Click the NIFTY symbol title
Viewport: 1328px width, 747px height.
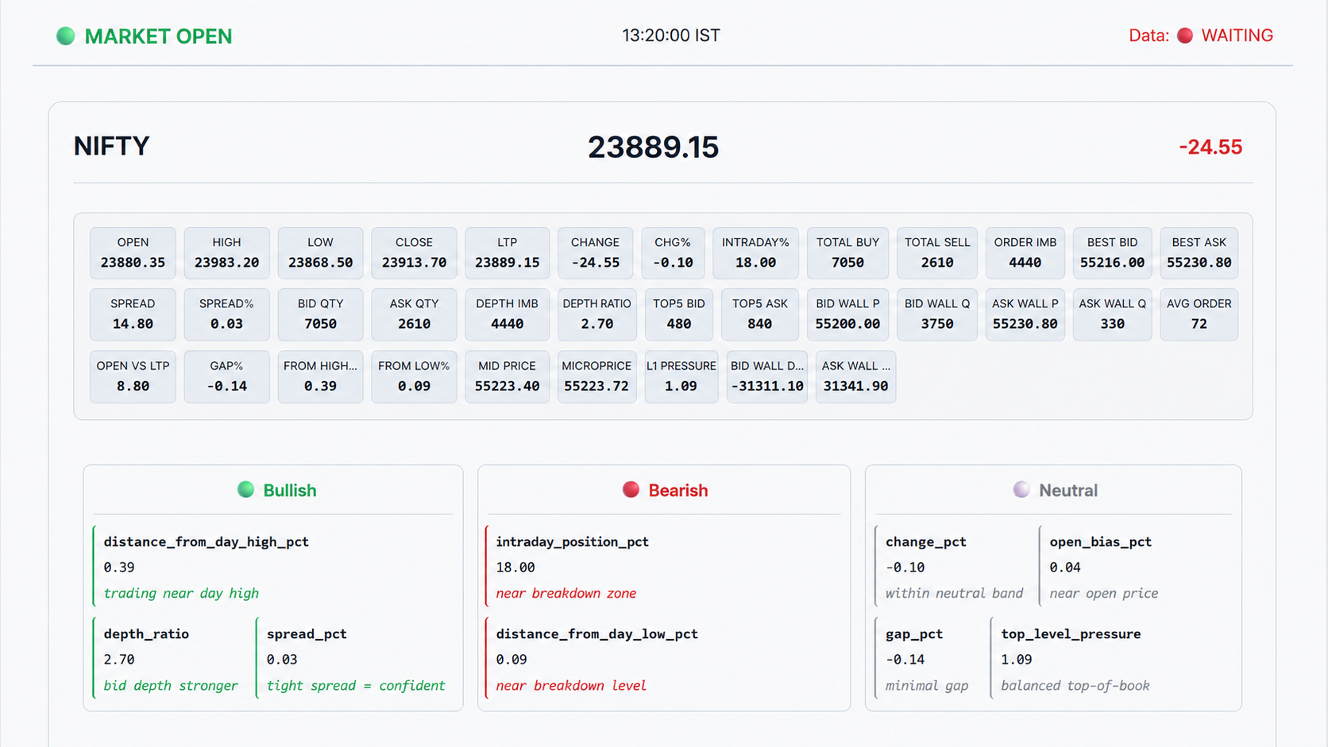tap(111, 146)
